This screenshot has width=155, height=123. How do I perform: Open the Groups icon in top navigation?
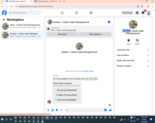[91, 13]
